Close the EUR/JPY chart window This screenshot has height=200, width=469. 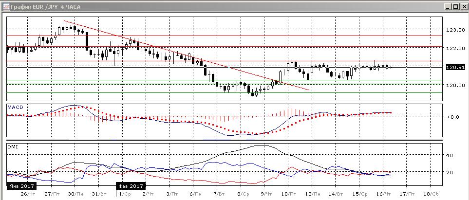coord(463,6)
